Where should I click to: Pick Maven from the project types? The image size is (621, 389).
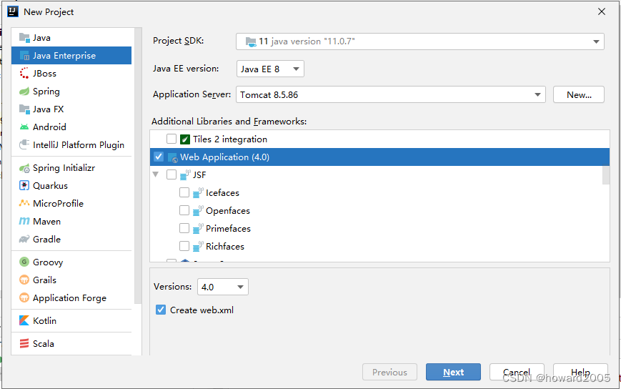(x=46, y=222)
